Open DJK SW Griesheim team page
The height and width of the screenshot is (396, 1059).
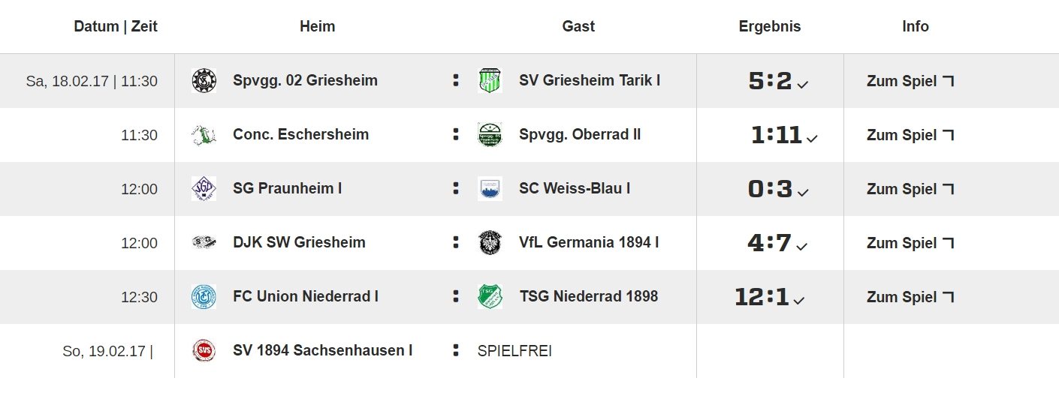pos(299,242)
